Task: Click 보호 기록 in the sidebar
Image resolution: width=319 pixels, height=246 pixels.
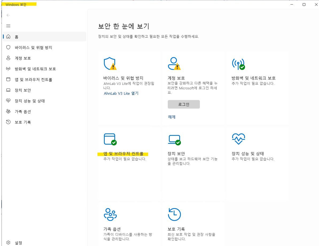Action: pos(23,122)
